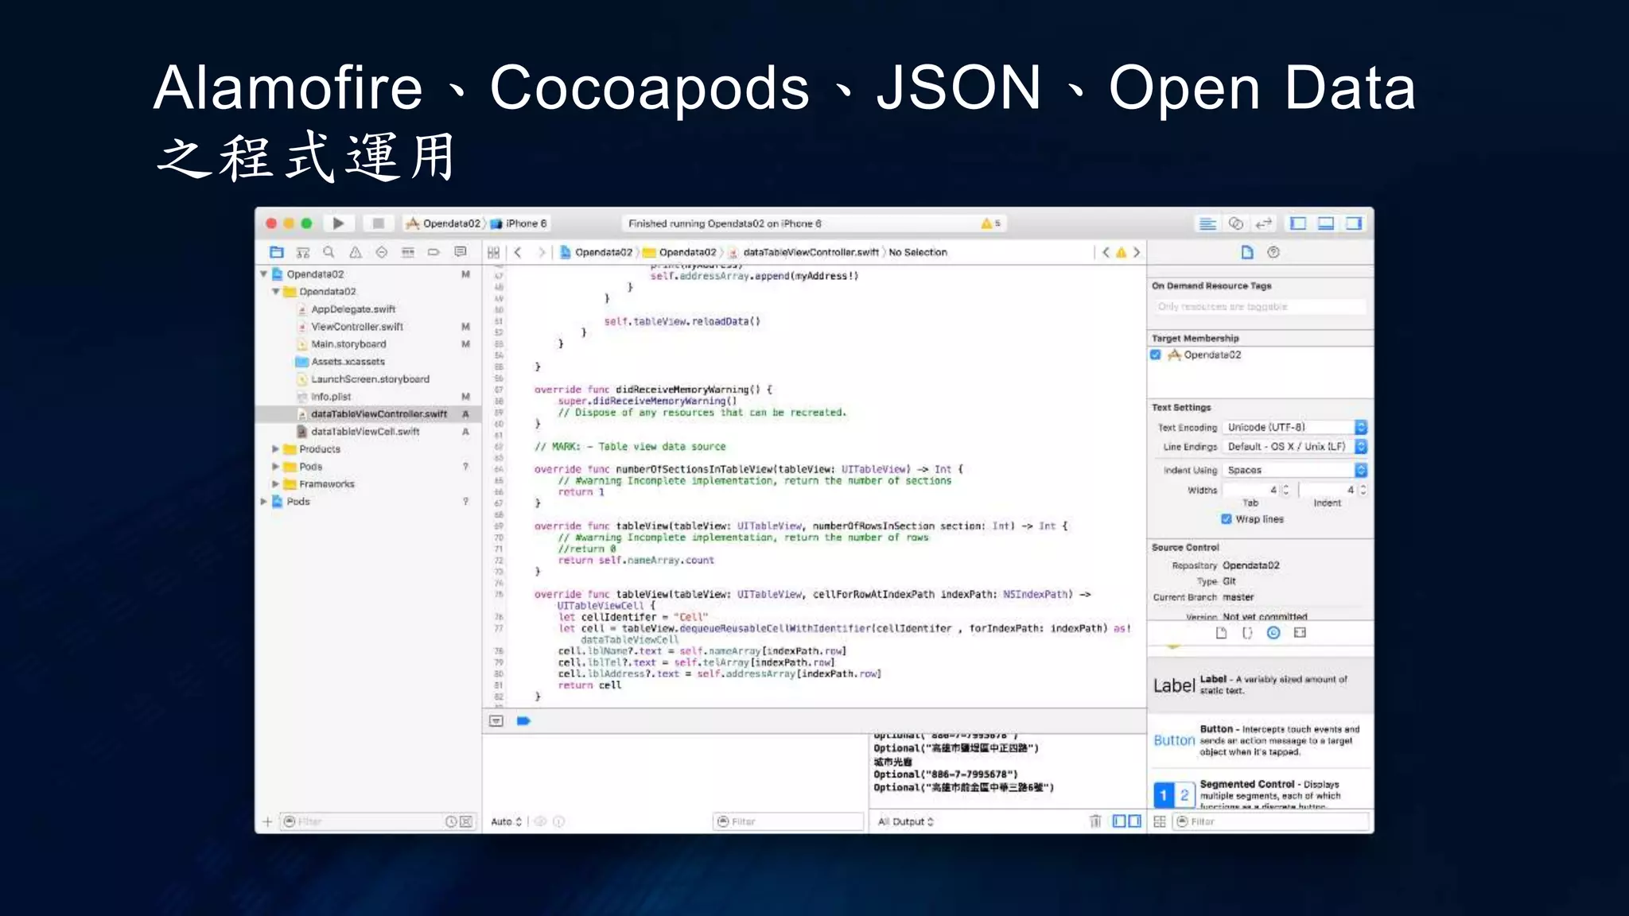The width and height of the screenshot is (1629, 916).
Task: Select the Button object in the library
Action: pyautogui.click(x=1260, y=740)
